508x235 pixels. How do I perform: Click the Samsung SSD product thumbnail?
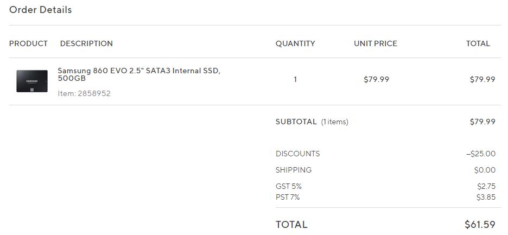pos(31,81)
